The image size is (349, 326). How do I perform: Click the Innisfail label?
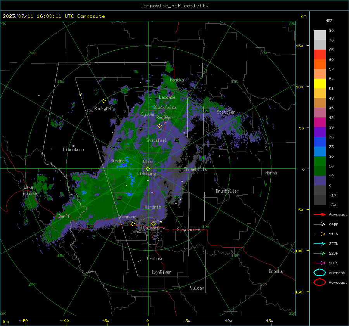tap(156, 140)
